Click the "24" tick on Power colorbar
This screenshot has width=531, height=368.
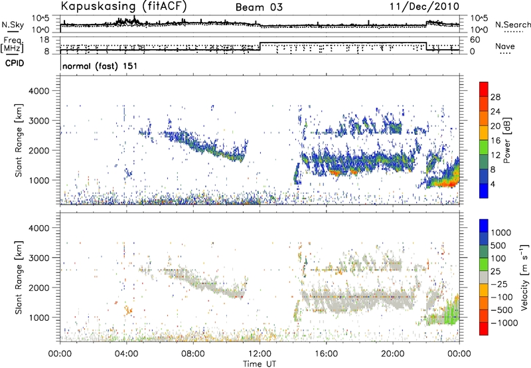(x=495, y=112)
